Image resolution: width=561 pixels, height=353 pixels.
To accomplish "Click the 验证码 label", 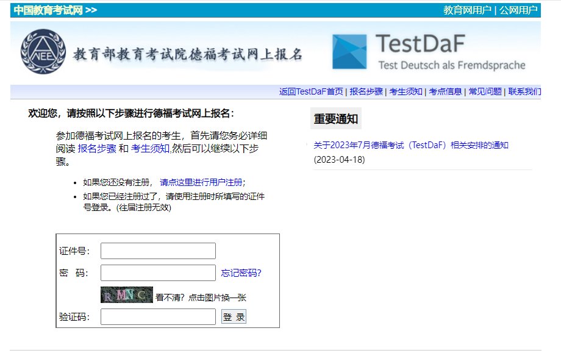I will [74, 317].
